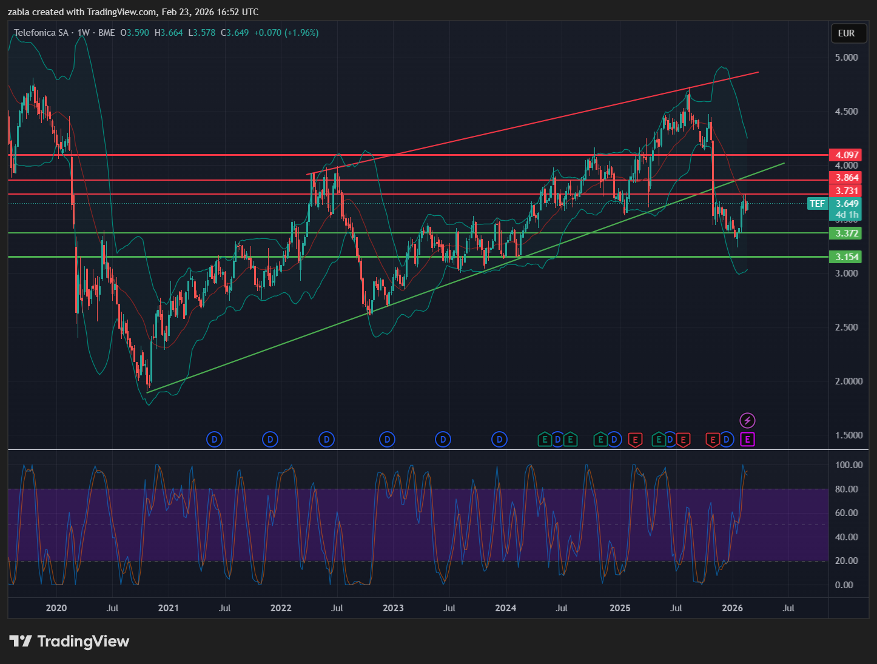The height and width of the screenshot is (664, 877).
Task: Click the 3.372 green support price label
Action: pyautogui.click(x=847, y=233)
